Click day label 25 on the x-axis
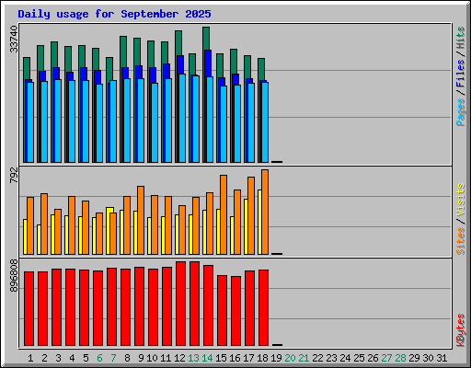 click(359, 358)
